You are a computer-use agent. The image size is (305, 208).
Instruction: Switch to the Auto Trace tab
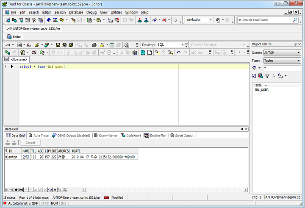(x=39, y=136)
